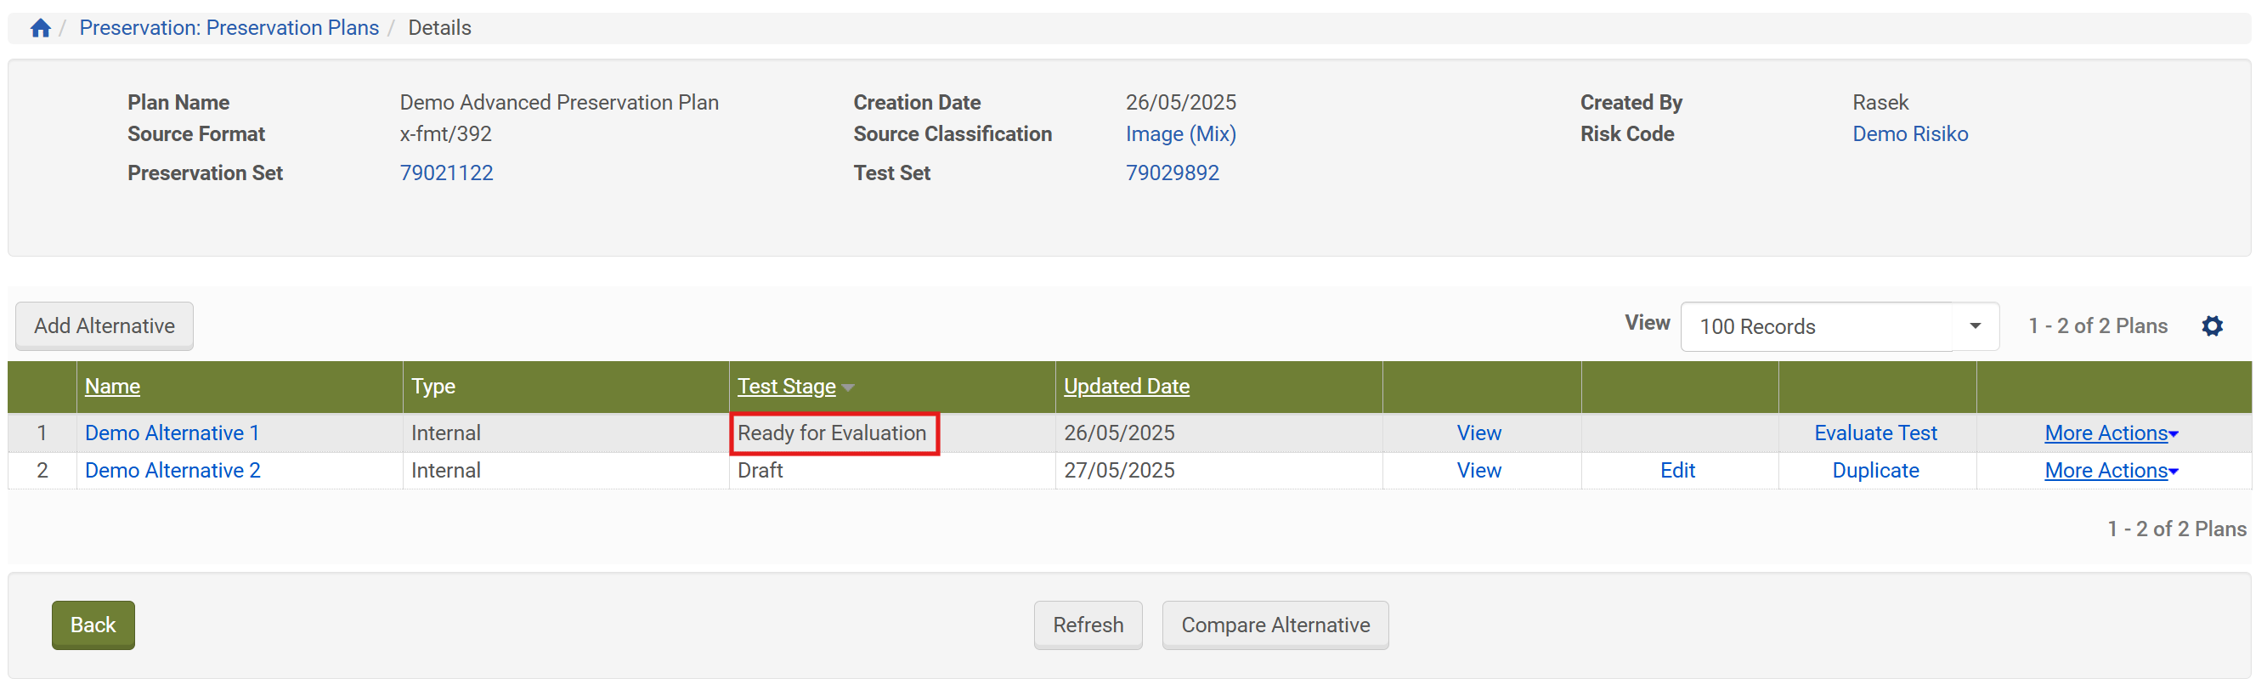Click the green Back button
2267x690 pixels.
[x=93, y=625]
